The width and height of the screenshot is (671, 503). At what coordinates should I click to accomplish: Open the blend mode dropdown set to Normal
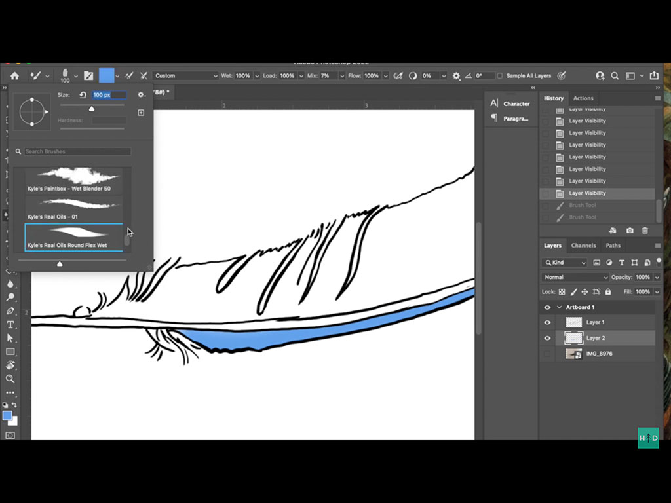pos(575,277)
